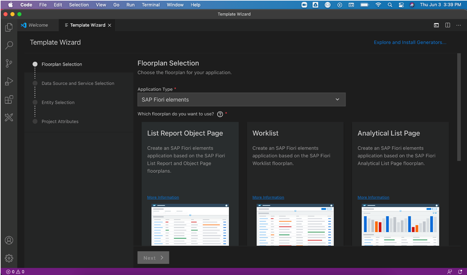Click the Data Source and Service Selection step
Screen dimensions: 467x275
click(x=78, y=83)
